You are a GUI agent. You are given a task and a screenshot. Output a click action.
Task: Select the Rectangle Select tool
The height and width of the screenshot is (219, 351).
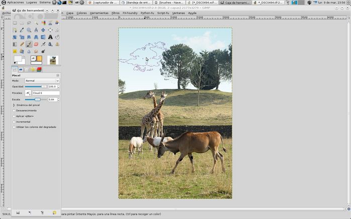(15, 23)
